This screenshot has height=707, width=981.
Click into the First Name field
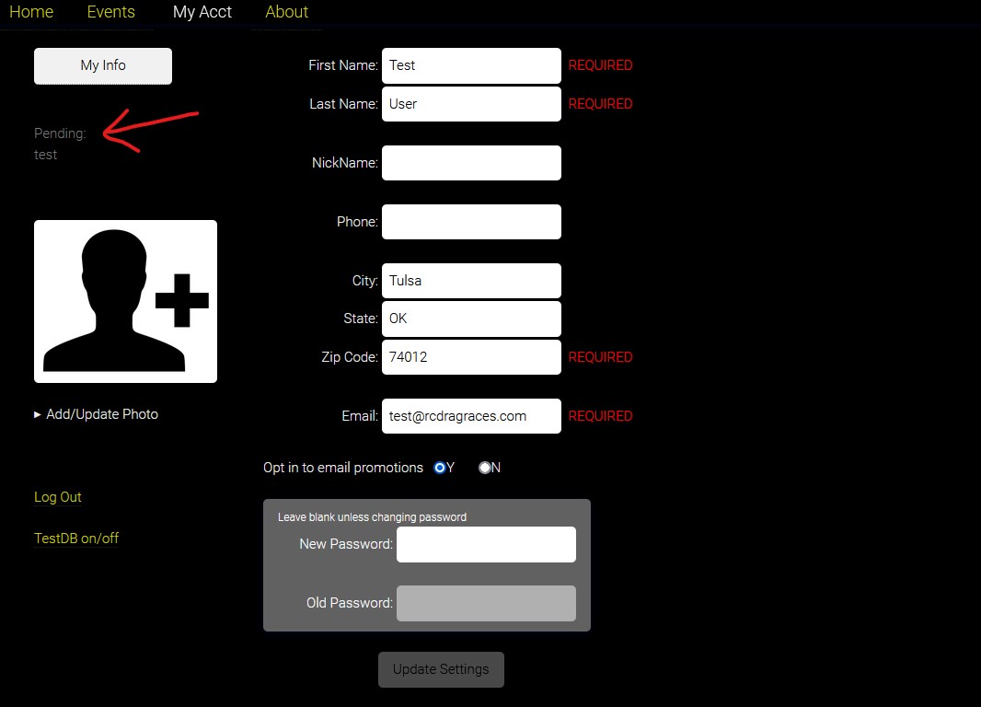[x=471, y=65]
